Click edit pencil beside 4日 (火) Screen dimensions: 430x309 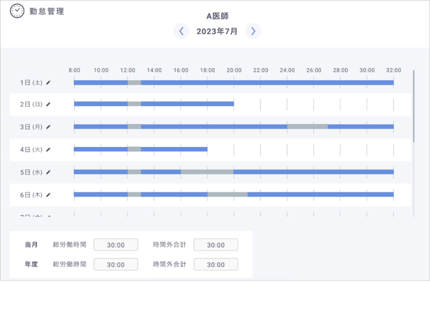[x=48, y=150]
